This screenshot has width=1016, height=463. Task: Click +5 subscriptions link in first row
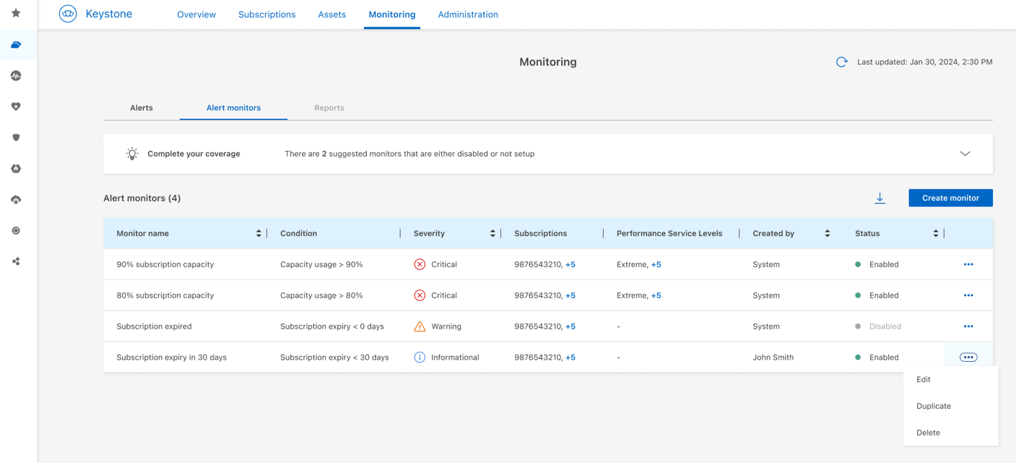(570, 264)
